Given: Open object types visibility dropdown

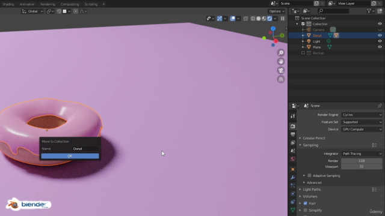Looking at the screenshot, I should [x=211, y=19].
